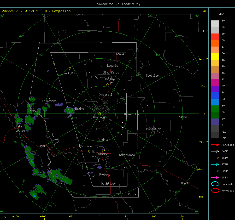Click the Calgary city label
This screenshot has width=235, height=220.
pos(102,154)
